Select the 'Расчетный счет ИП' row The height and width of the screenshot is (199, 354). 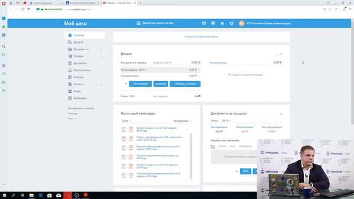pyautogui.click(x=160, y=70)
